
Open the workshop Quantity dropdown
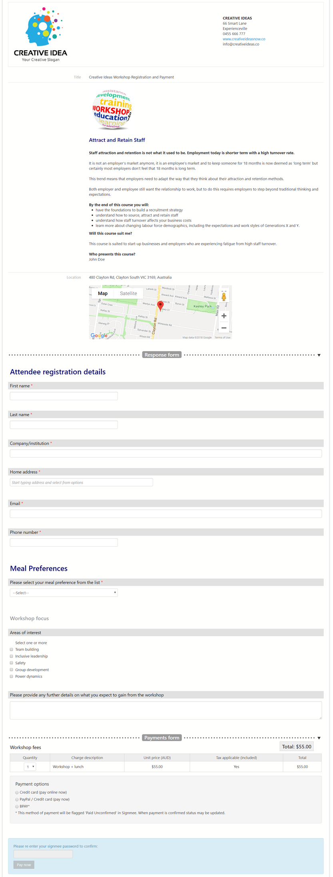(x=30, y=767)
